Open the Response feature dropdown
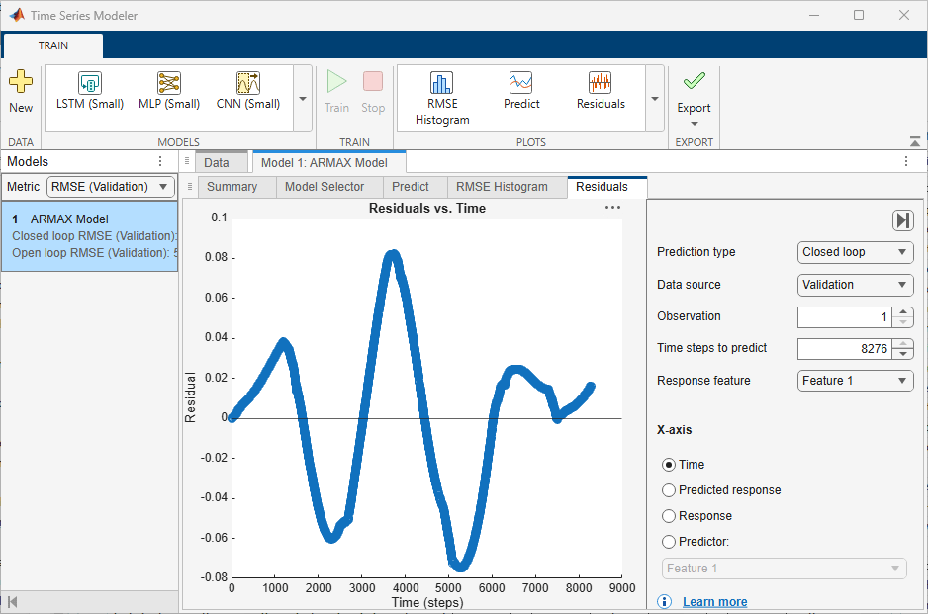This screenshot has height=614, width=928. coord(855,381)
